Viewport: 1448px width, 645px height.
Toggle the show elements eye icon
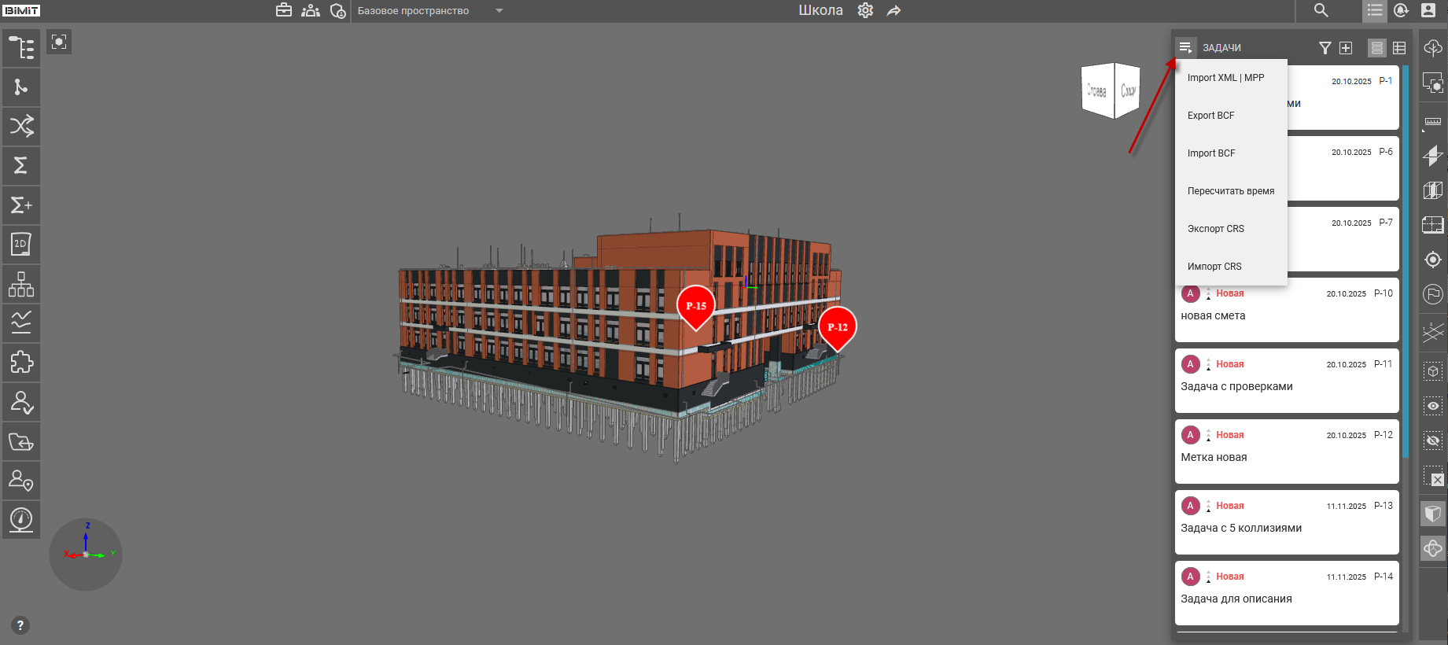pos(1433,406)
